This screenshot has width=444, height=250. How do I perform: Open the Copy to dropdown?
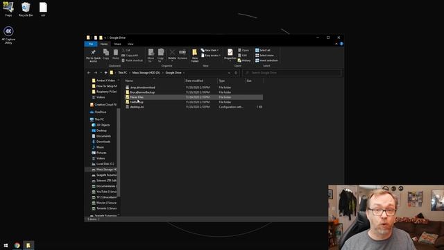tap(160, 56)
